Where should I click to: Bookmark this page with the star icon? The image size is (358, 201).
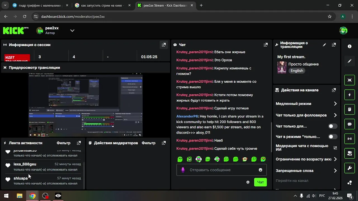(330, 16)
